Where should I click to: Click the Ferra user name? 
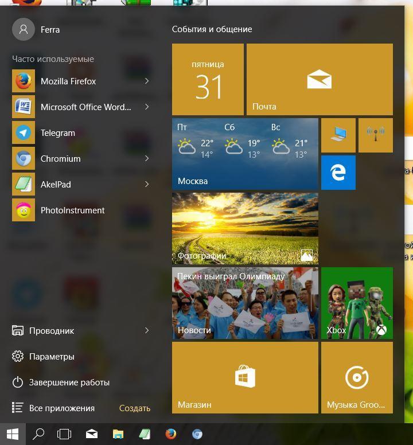pos(50,29)
